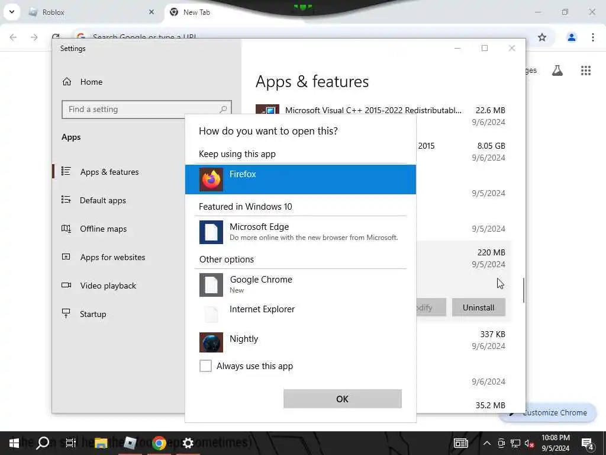Click the Video playback camera icon
This screenshot has width=606, height=455.
[x=66, y=285]
